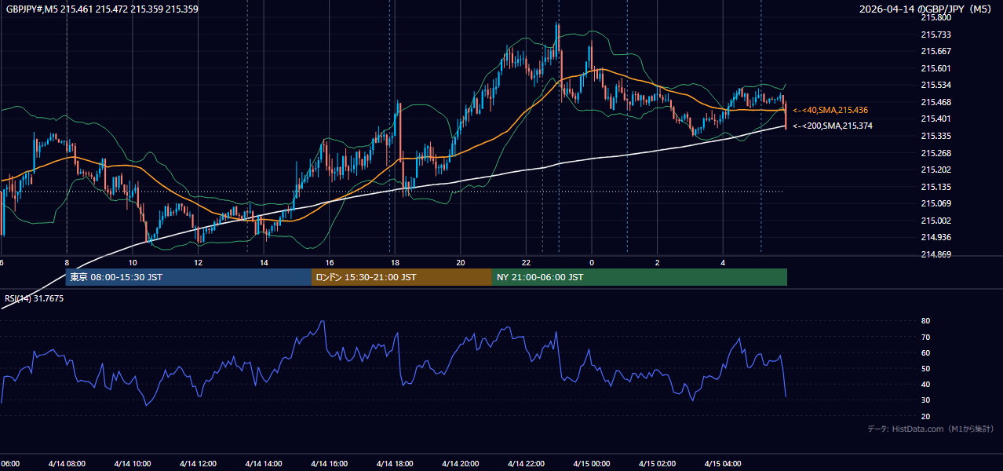Screen dimensions: 1003x471
Task: Click the 4/14 20:00 date label
Action: click(460, 463)
